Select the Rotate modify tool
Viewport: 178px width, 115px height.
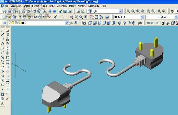point(8,58)
